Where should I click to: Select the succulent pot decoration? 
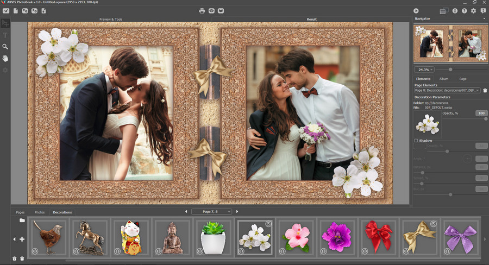(x=214, y=237)
